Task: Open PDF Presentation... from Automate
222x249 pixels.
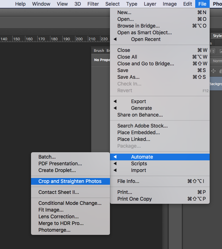Action: tap(60, 164)
